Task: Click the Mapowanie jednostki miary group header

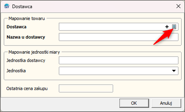Action: click(x=34, y=51)
